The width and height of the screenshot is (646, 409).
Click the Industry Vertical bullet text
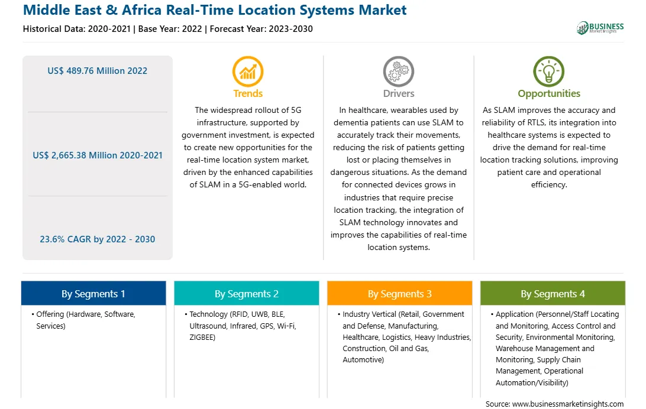(x=406, y=336)
